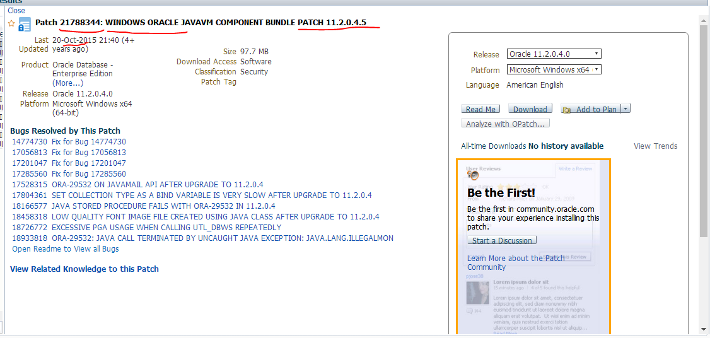Screen dimensions: 710x338
Task: Open Learn More about the Patch Community
Action: (516, 262)
